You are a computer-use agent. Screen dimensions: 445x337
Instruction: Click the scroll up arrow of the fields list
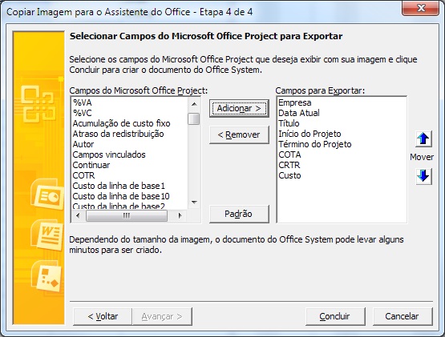click(194, 104)
